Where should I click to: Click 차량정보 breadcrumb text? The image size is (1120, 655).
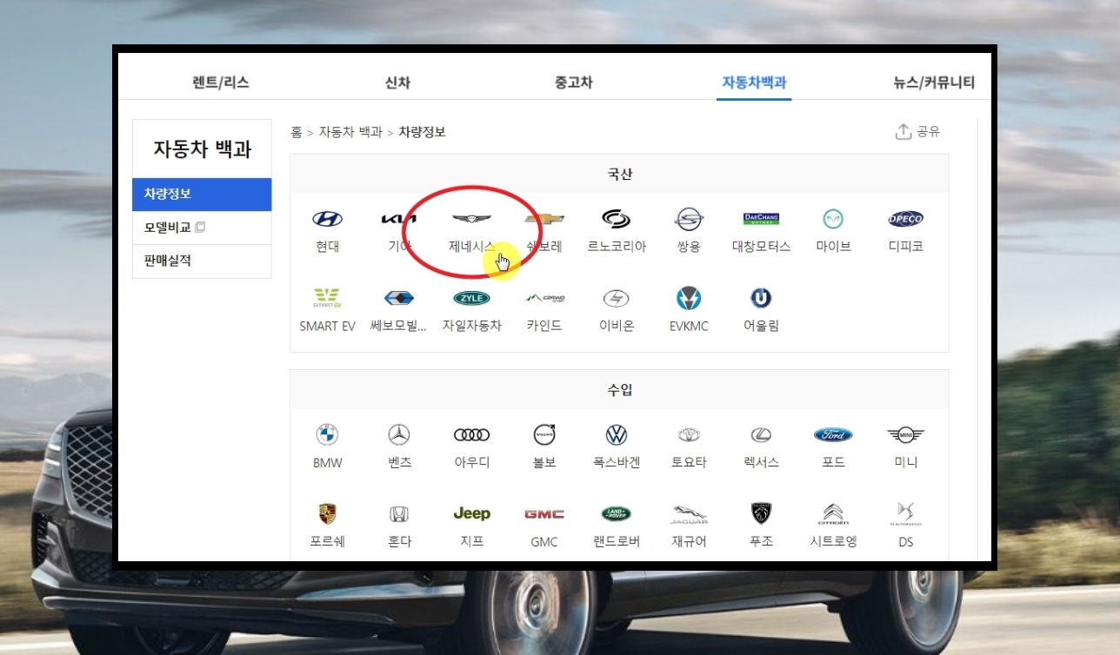(422, 132)
